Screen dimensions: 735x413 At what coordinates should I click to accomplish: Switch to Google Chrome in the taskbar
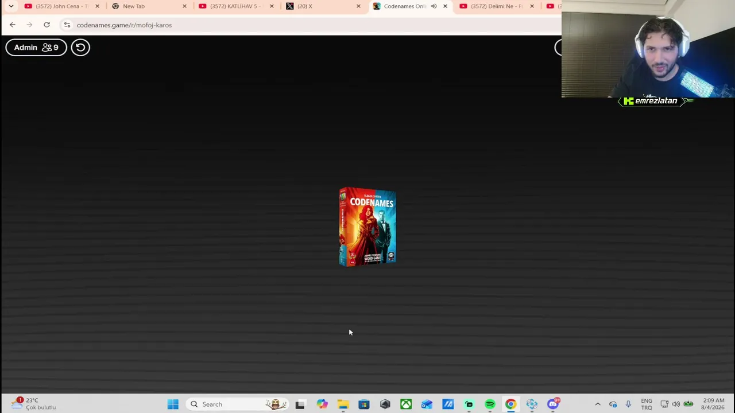point(510,404)
